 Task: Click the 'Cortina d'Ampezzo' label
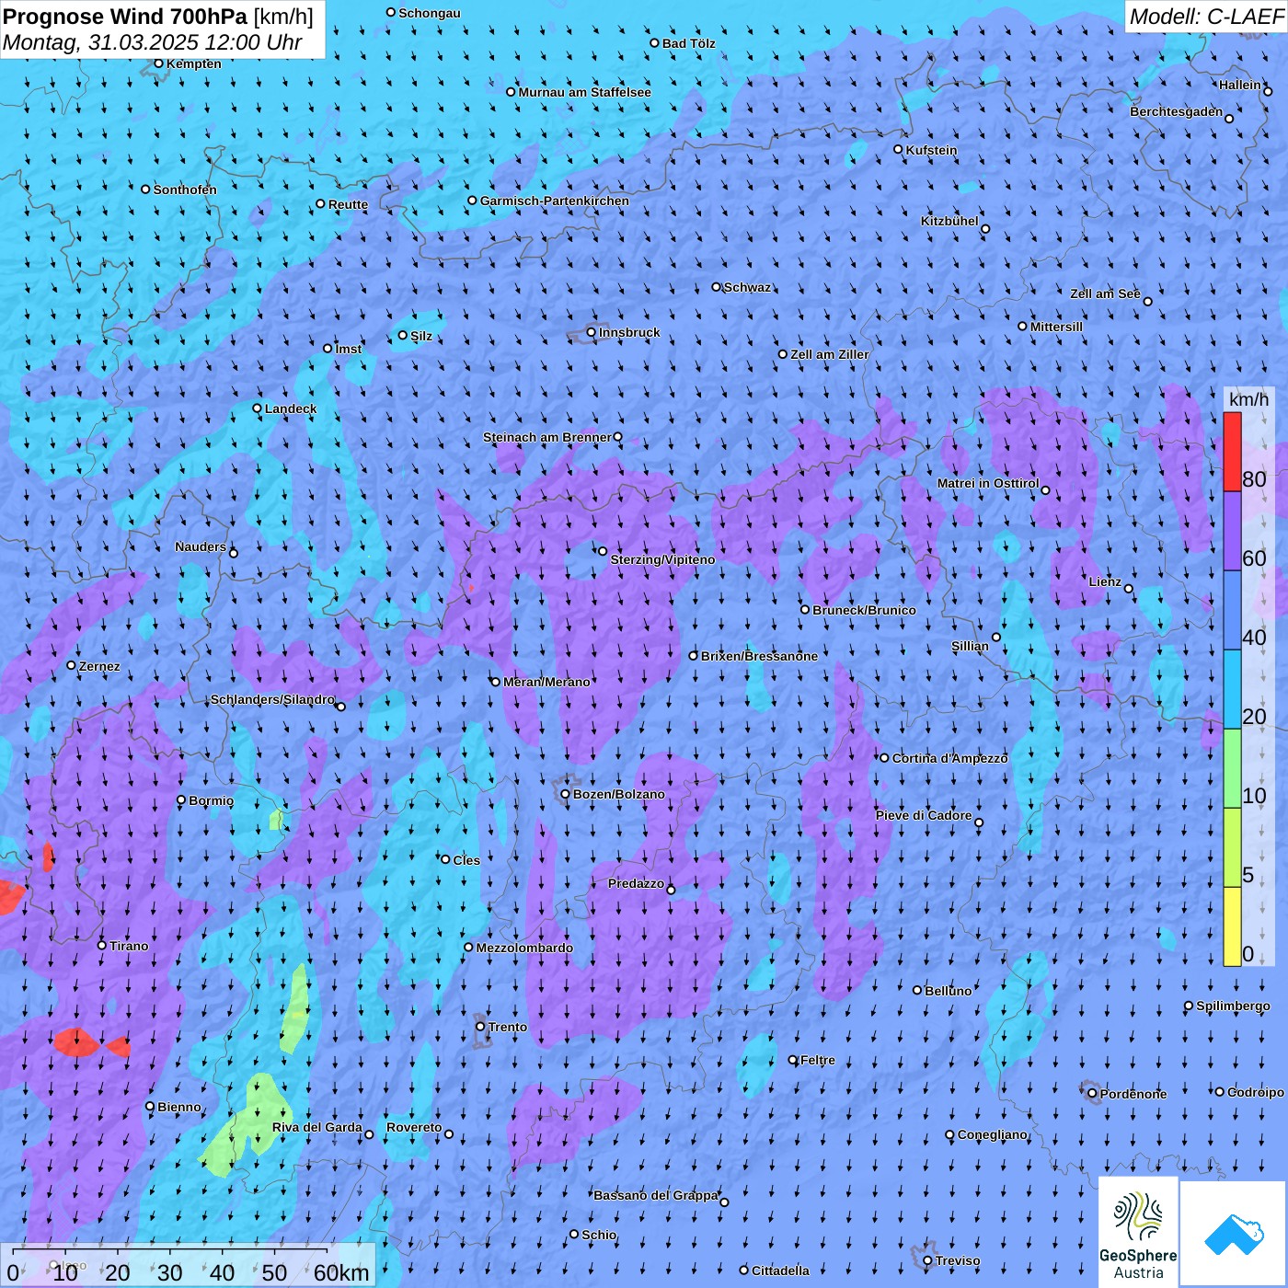point(949,758)
